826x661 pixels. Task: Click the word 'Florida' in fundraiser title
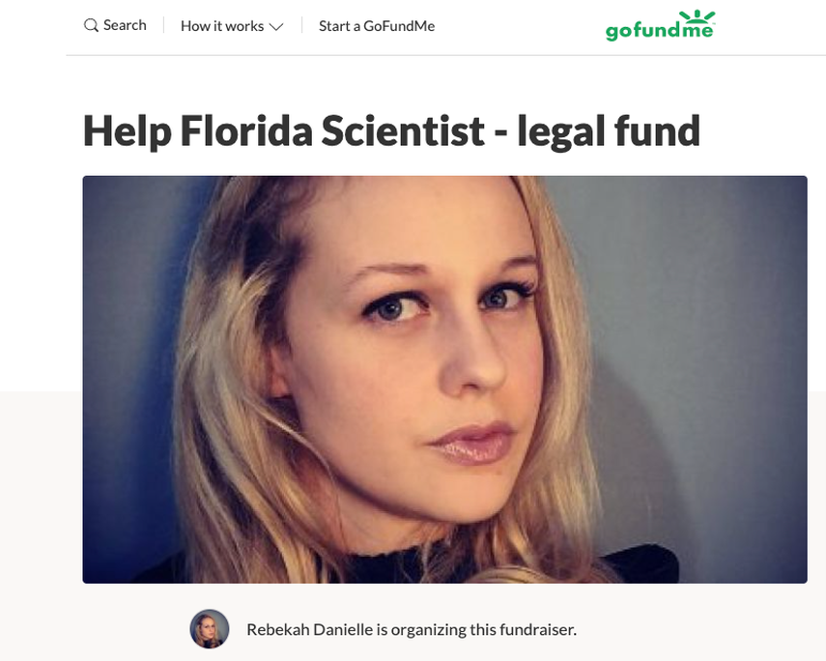pos(246,130)
